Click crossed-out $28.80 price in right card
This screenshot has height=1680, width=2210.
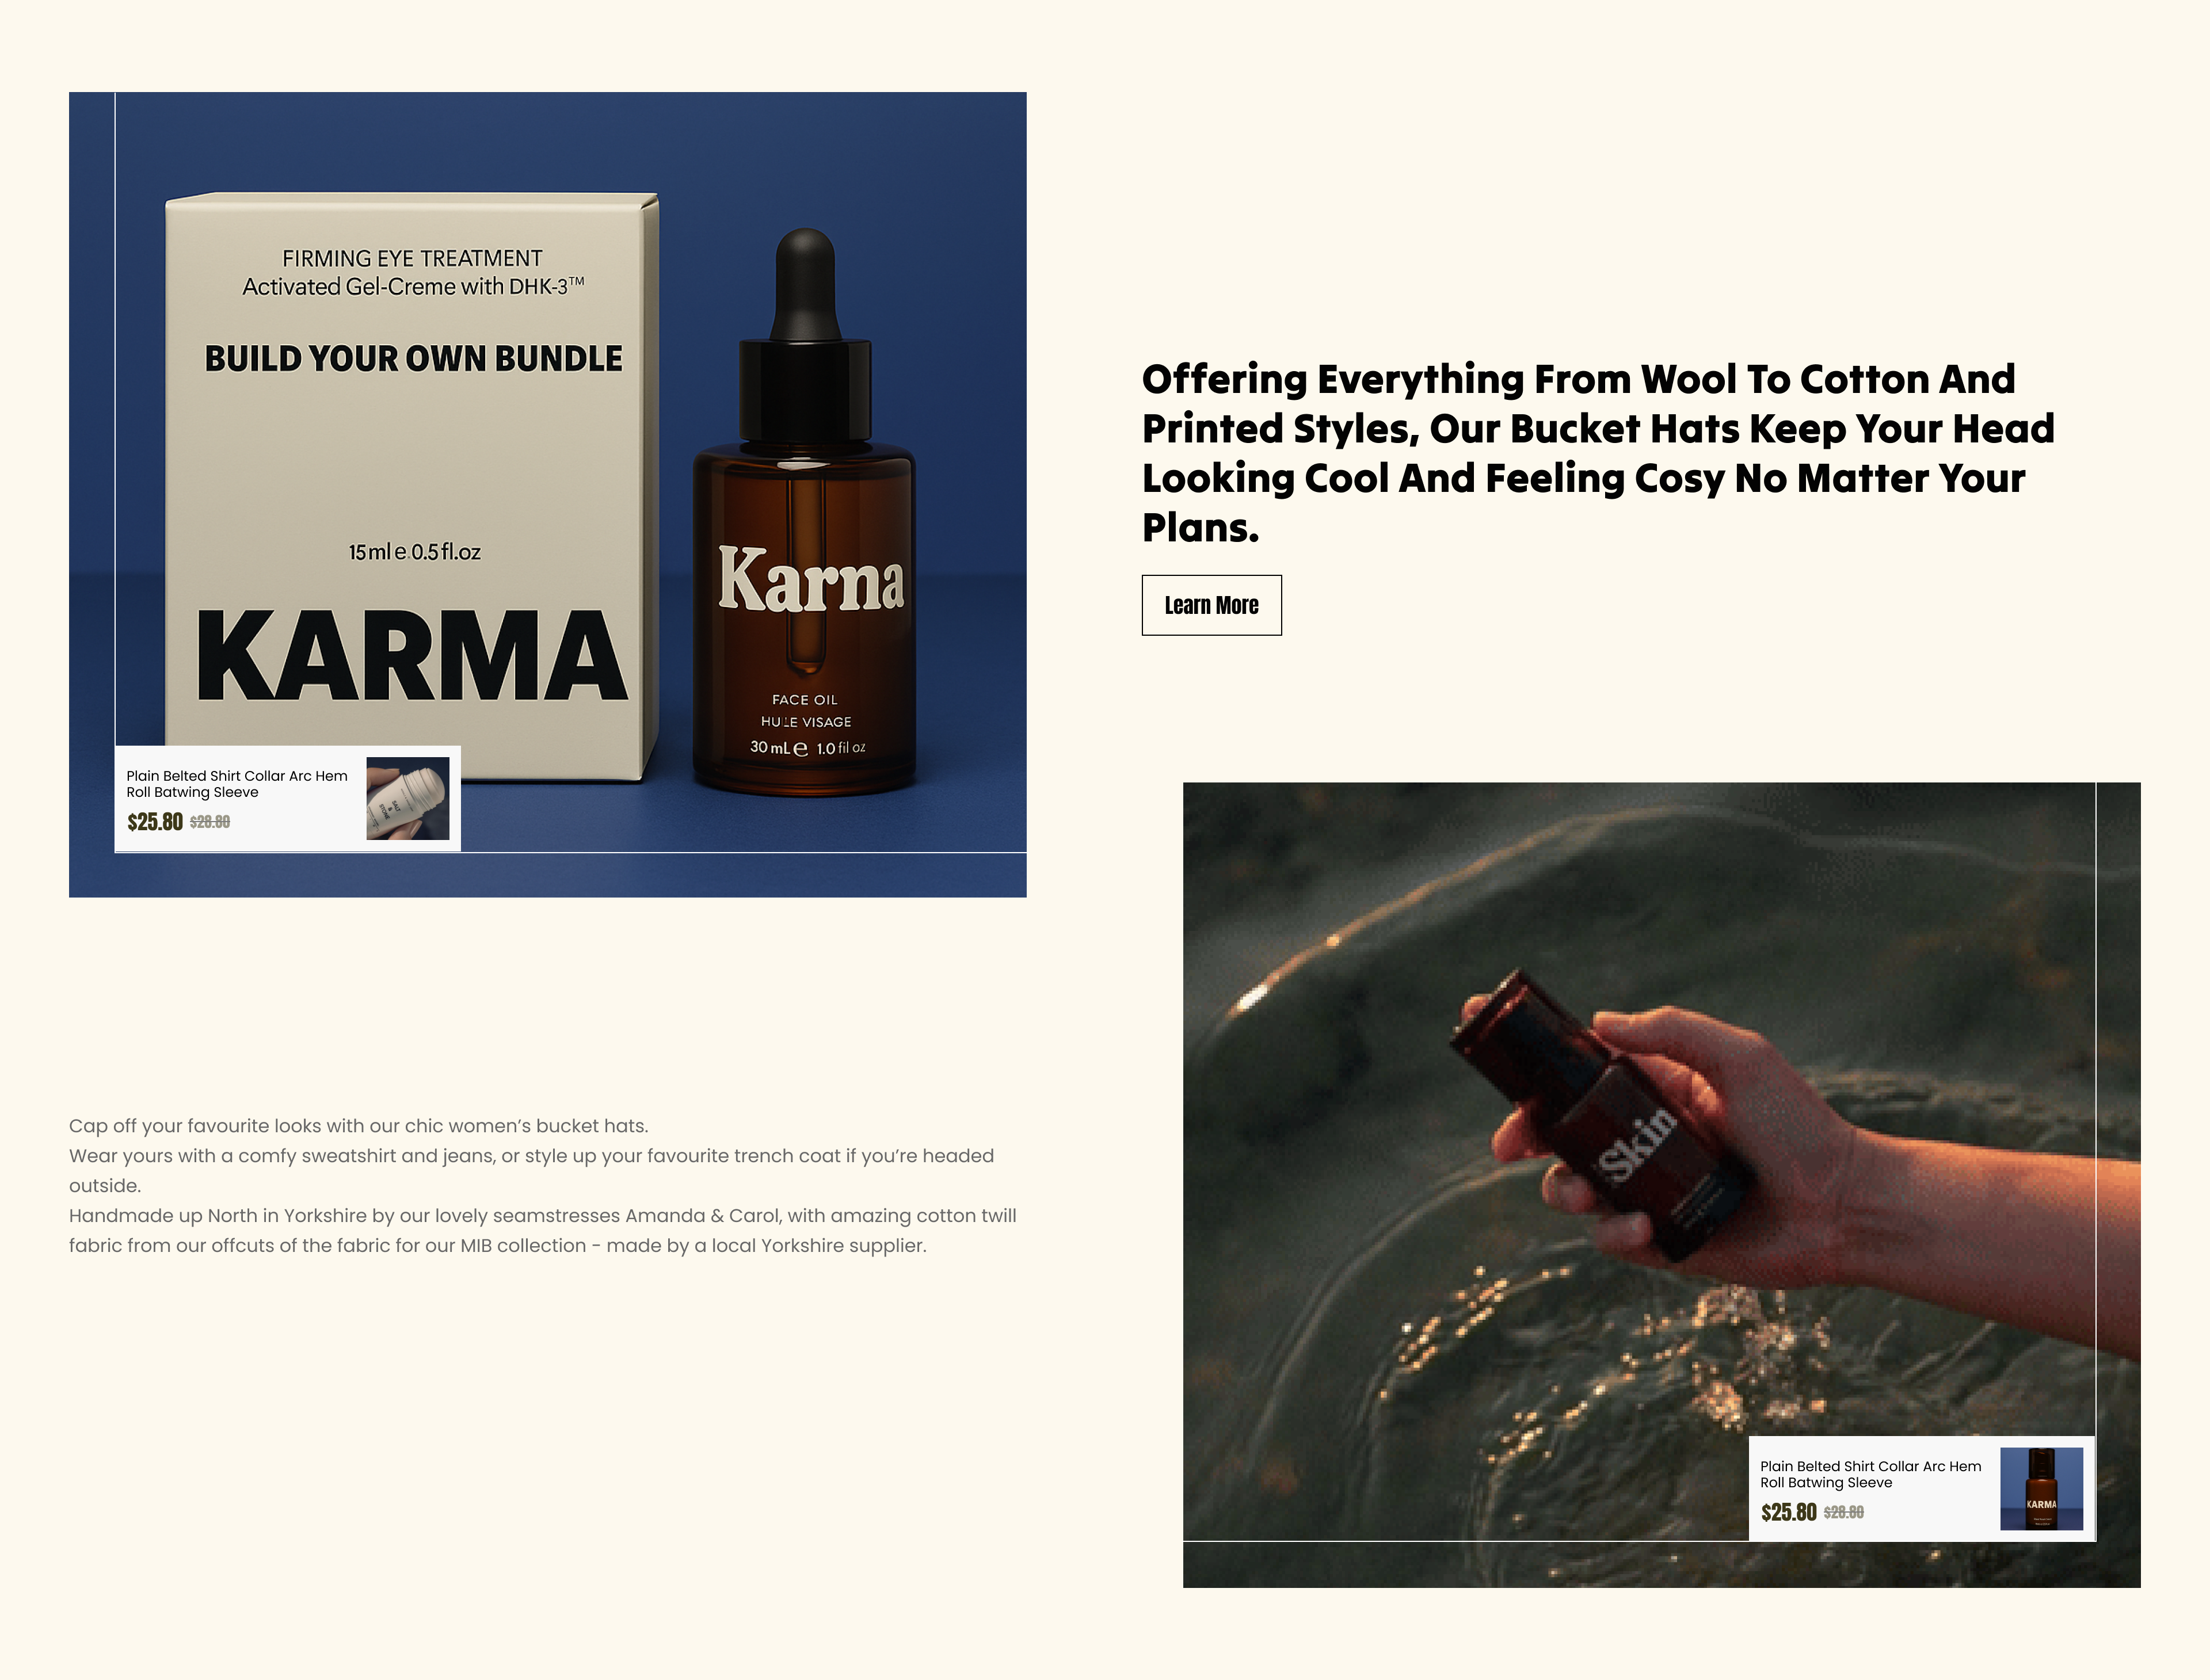coord(1844,1512)
